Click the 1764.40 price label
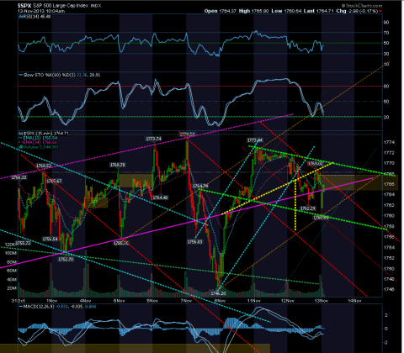404x353 pixels. tap(160, 198)
